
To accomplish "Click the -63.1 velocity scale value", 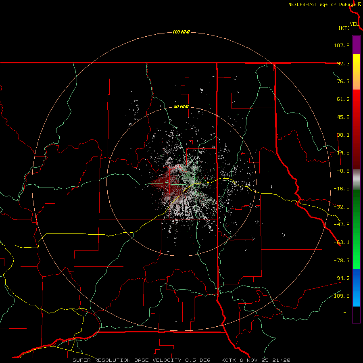I will (342, 242).
